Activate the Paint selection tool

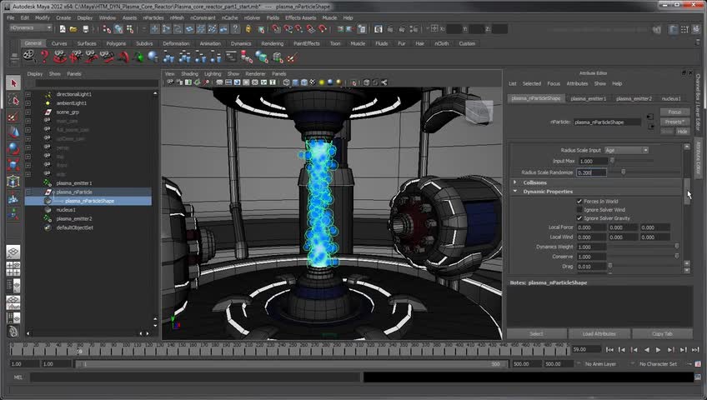click(13, 116)
